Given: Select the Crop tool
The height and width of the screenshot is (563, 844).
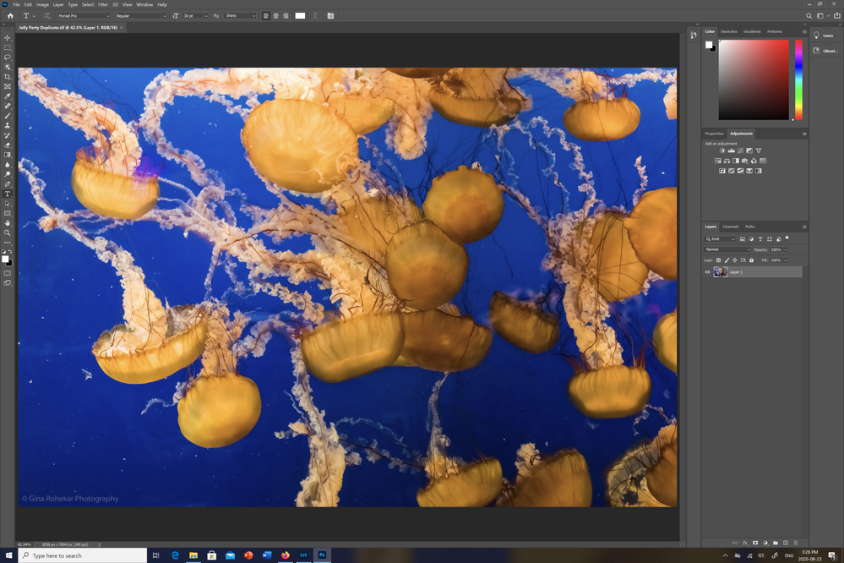Looking at the screenshot, I should (x=8, y=76).
